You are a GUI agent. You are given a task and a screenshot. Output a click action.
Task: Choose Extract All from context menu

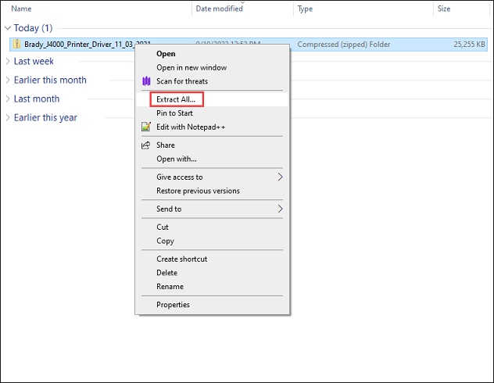pos(176,99)
